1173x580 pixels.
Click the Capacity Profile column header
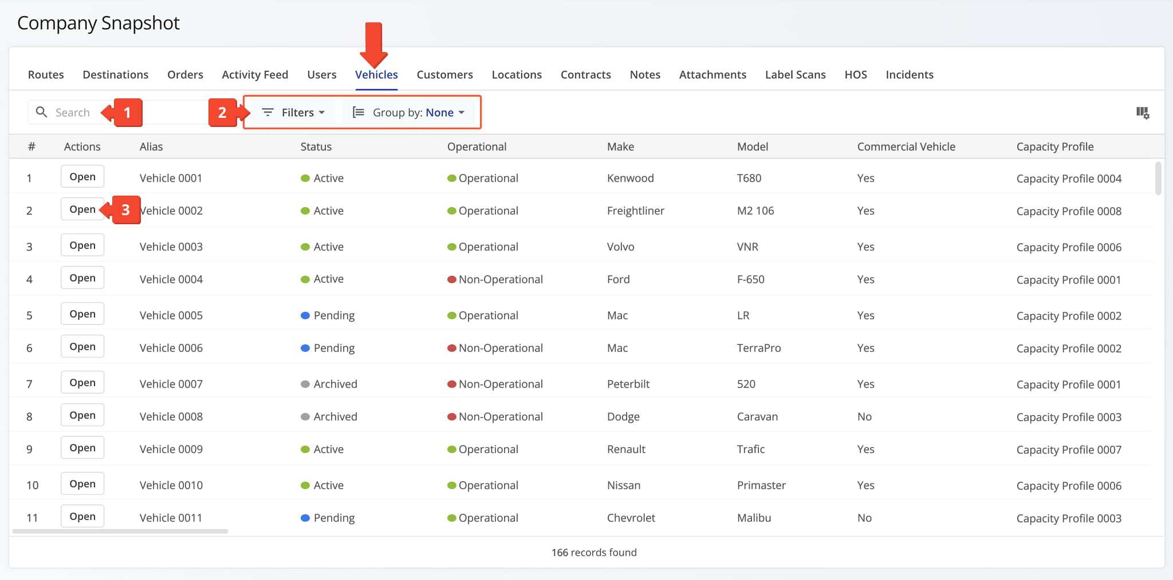click(x=1055, y=146)
